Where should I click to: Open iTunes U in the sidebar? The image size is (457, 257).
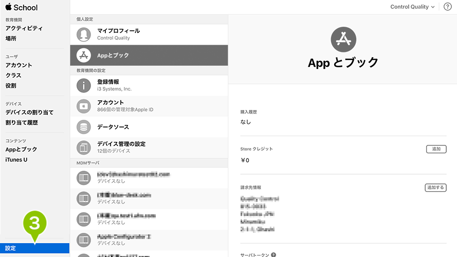16,160
